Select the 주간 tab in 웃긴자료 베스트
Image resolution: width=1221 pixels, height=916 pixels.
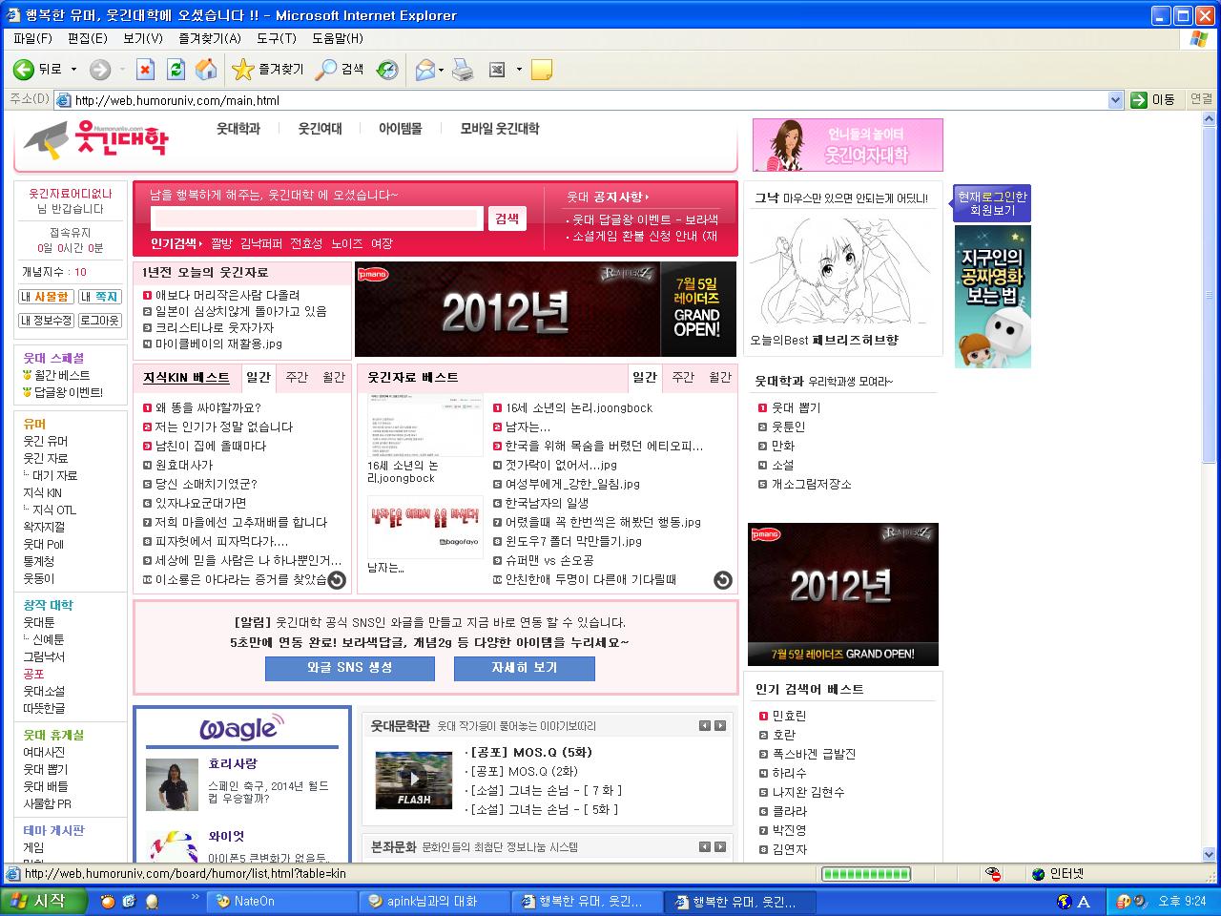click(x=683, y=378)
